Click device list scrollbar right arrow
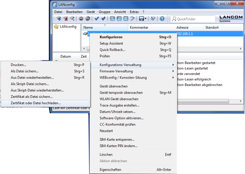The image size is (245, 174). click(x=241, y=49)
